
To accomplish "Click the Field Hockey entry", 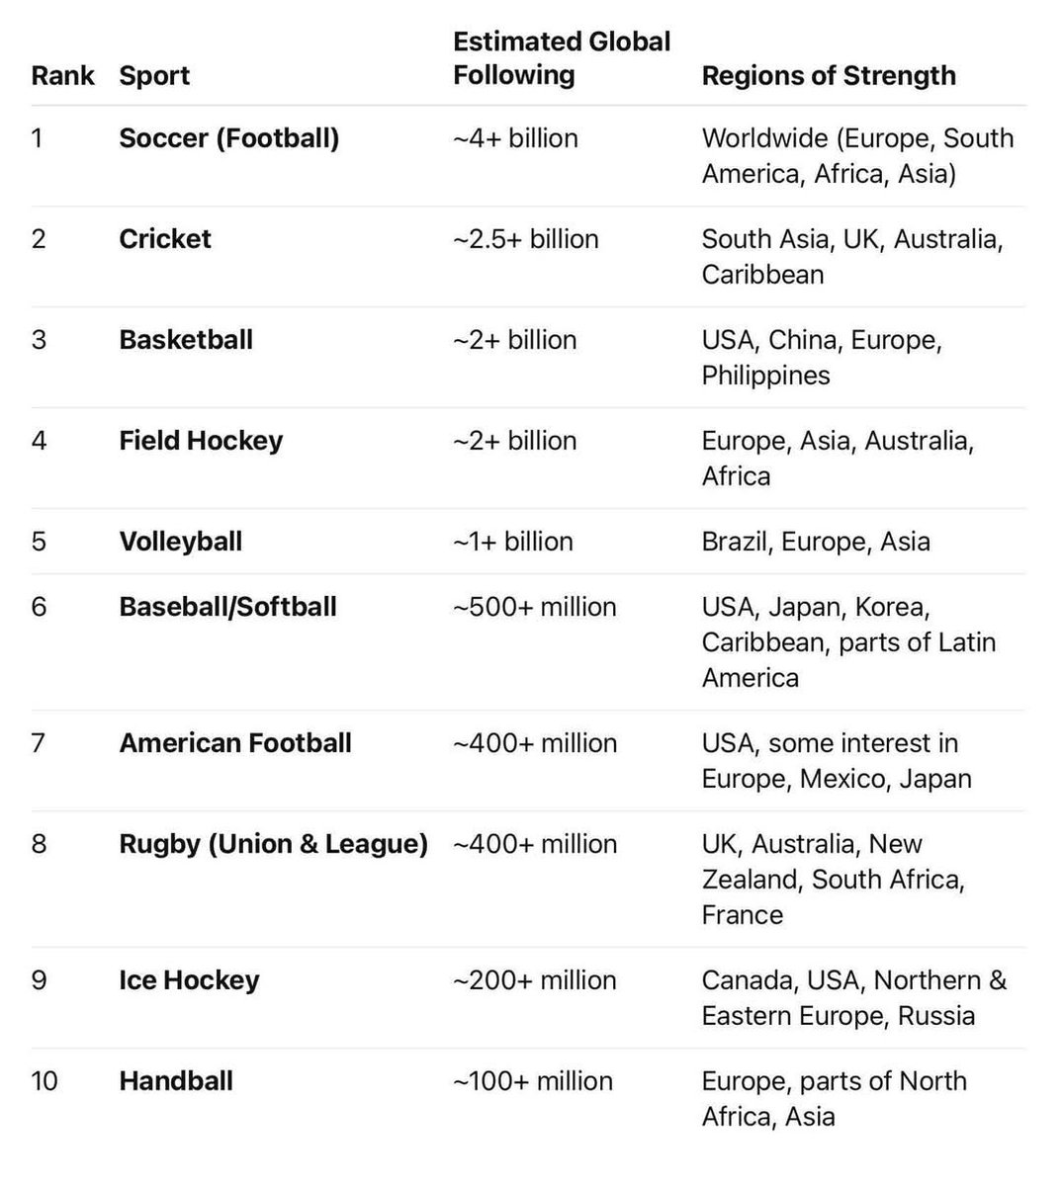I will (201, 441).
